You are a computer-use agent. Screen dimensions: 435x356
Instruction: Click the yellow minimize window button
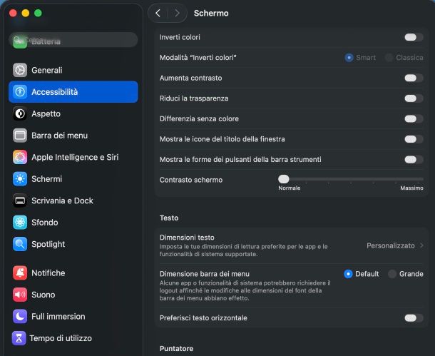[x=26, y=13]
